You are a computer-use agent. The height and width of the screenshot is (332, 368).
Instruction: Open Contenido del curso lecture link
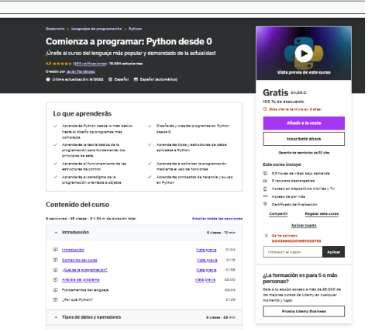coord(80,260)
